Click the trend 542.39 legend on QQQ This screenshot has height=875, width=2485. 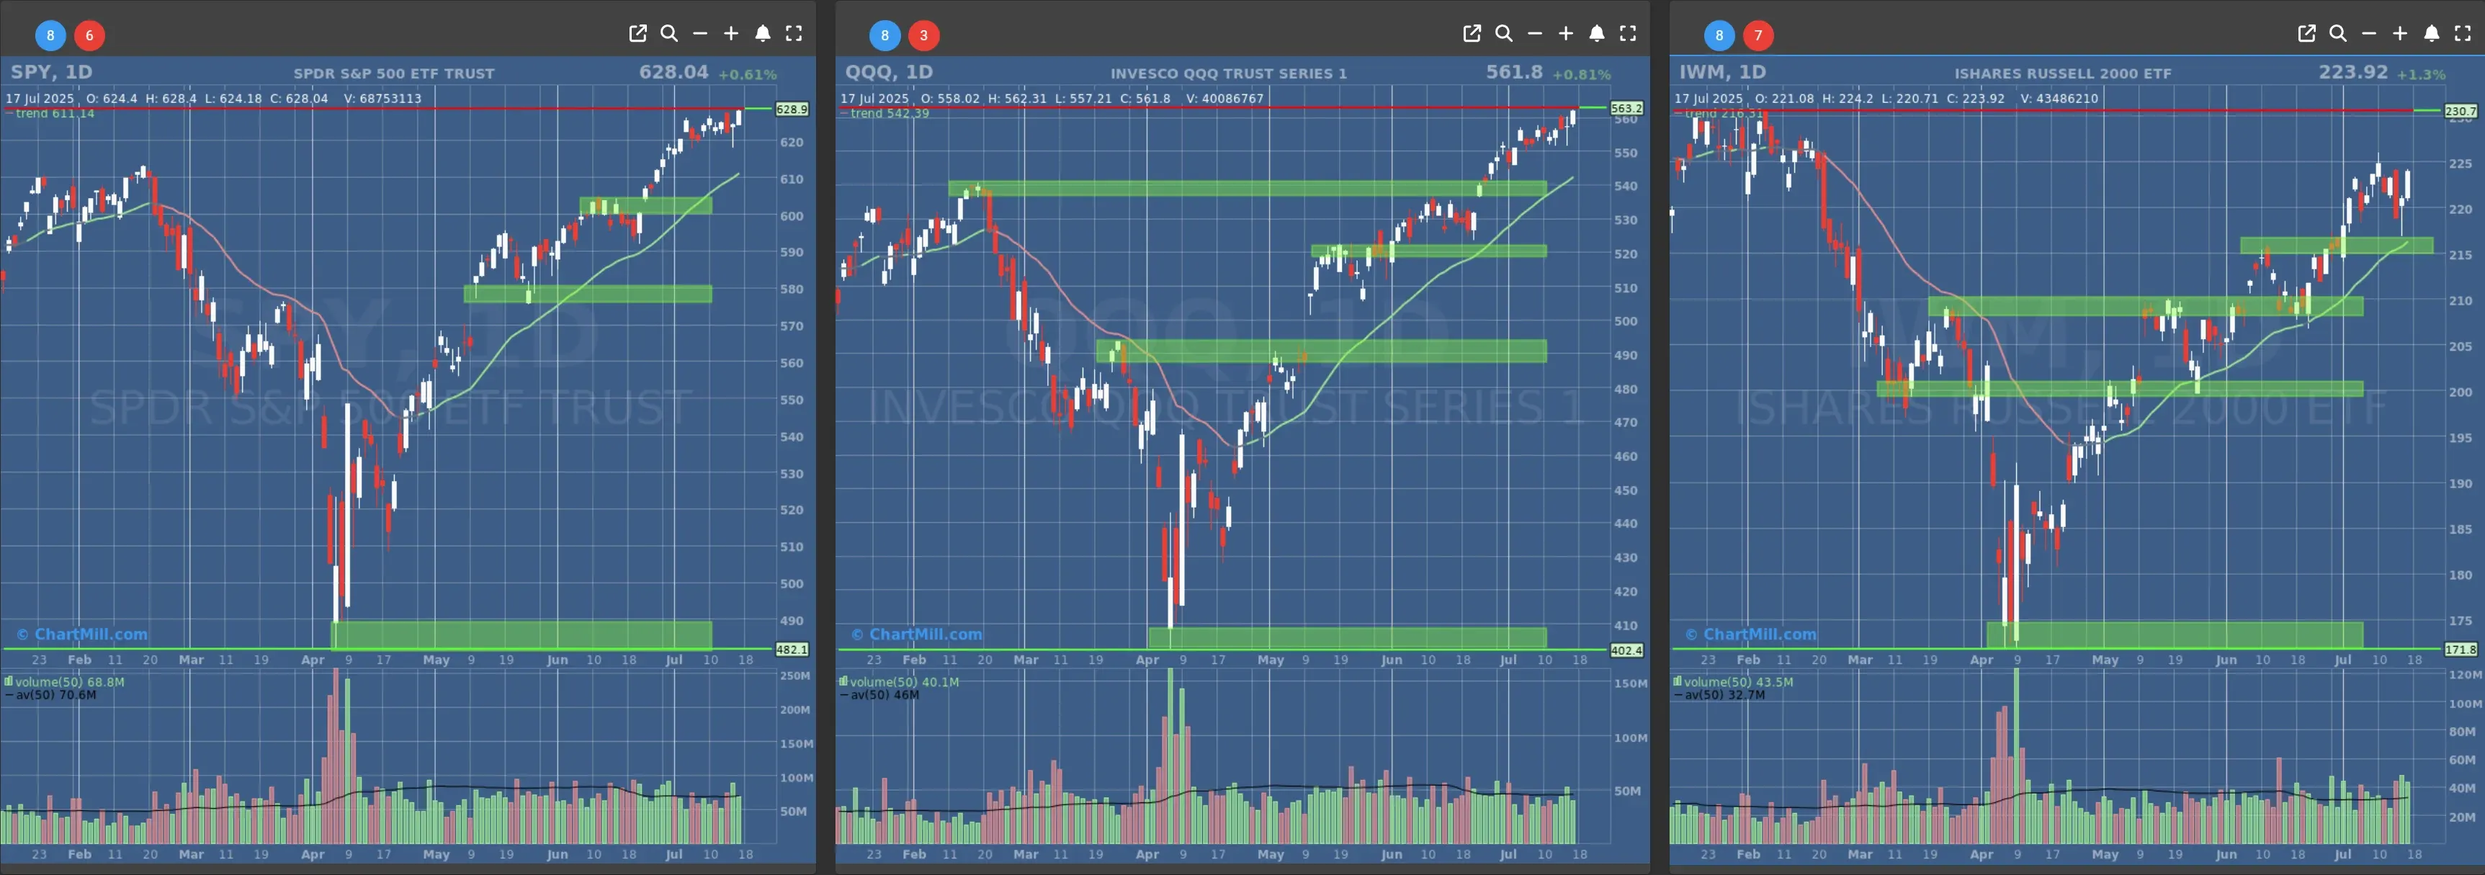pos(885,114)
